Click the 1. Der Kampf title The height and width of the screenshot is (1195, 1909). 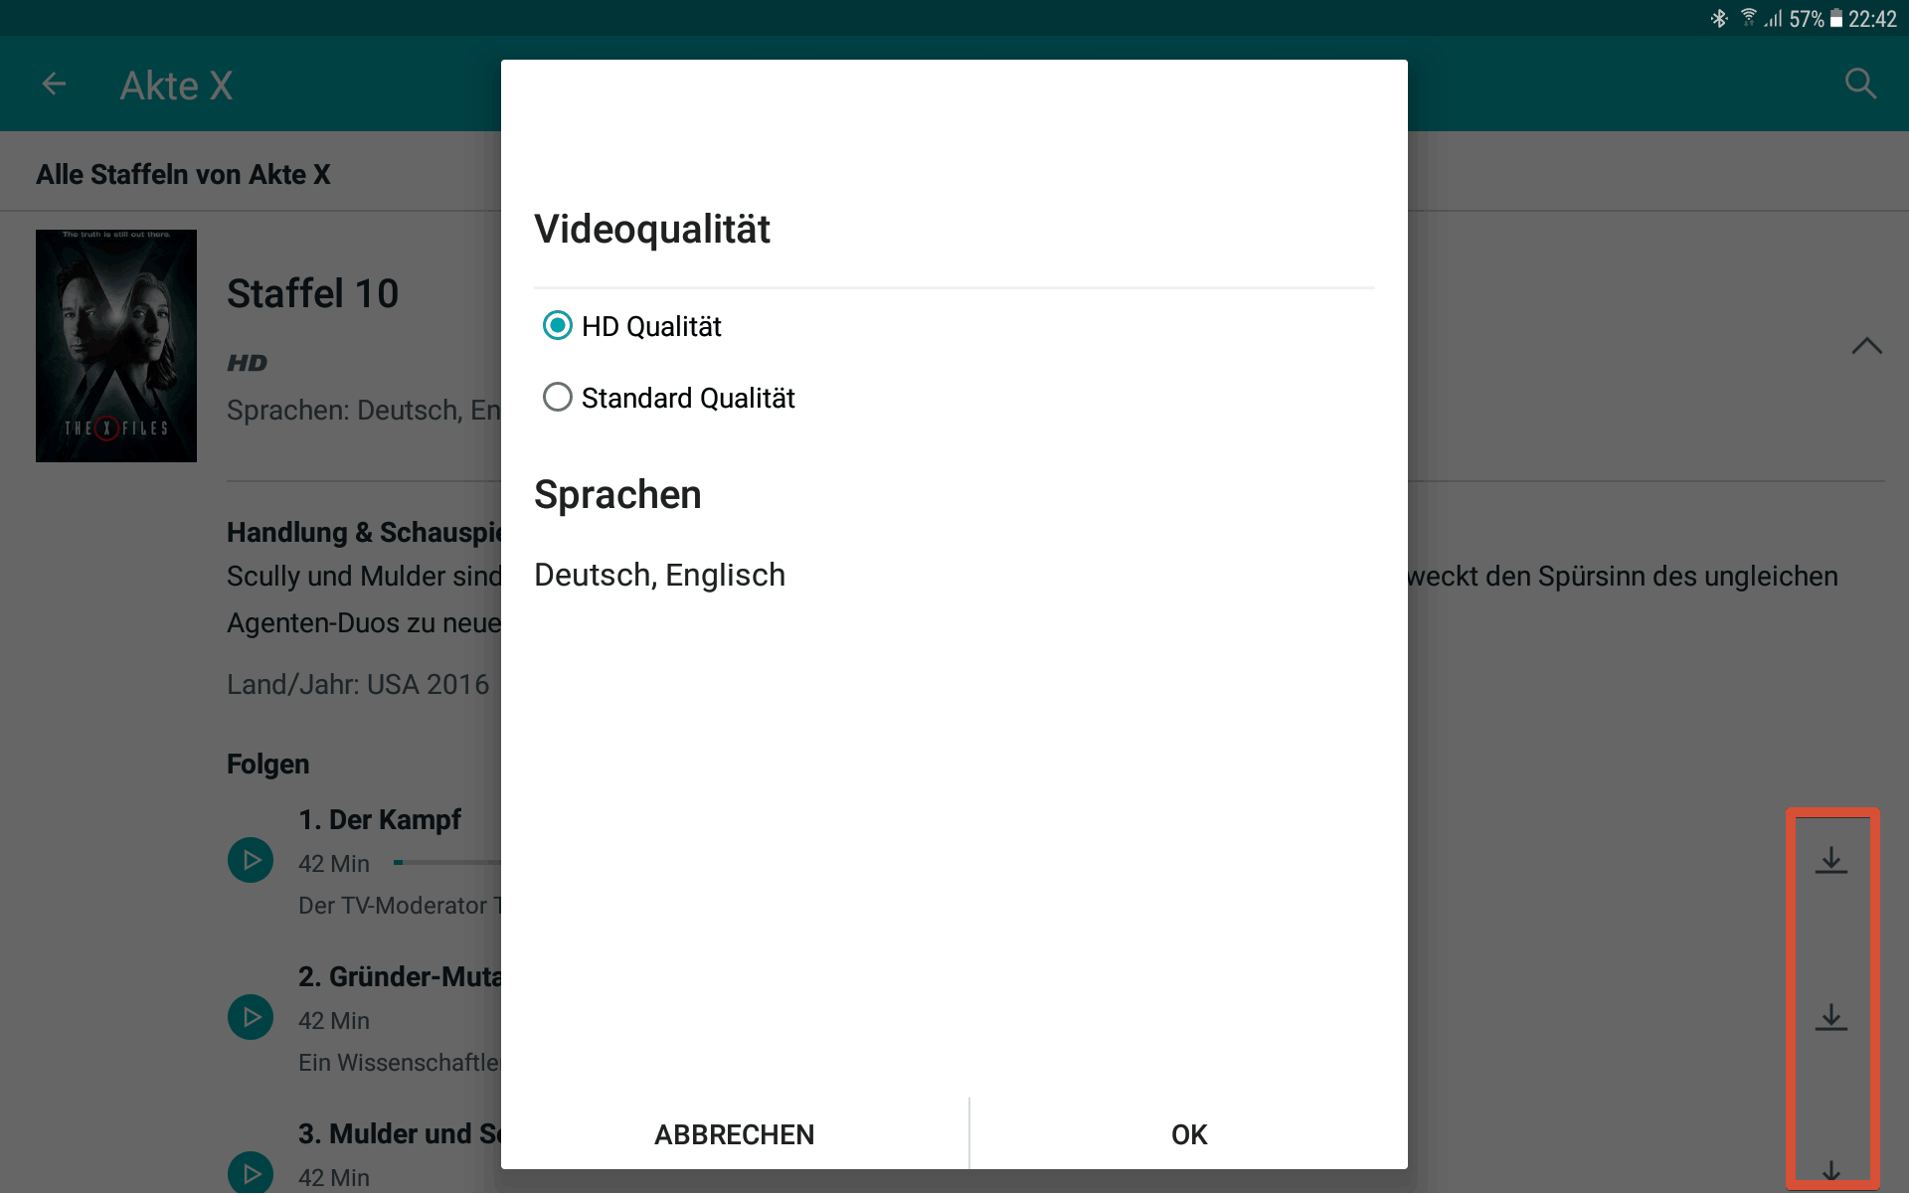(380, 820)
